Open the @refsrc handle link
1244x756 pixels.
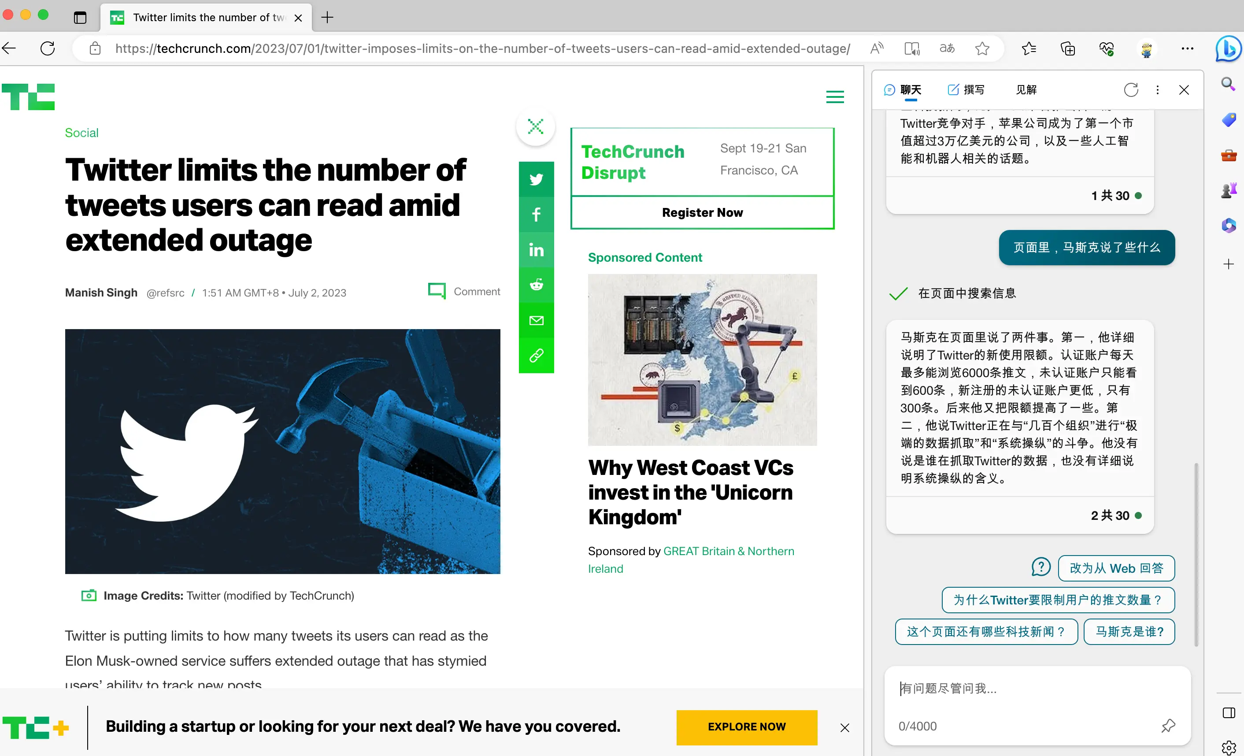[165, 293]
